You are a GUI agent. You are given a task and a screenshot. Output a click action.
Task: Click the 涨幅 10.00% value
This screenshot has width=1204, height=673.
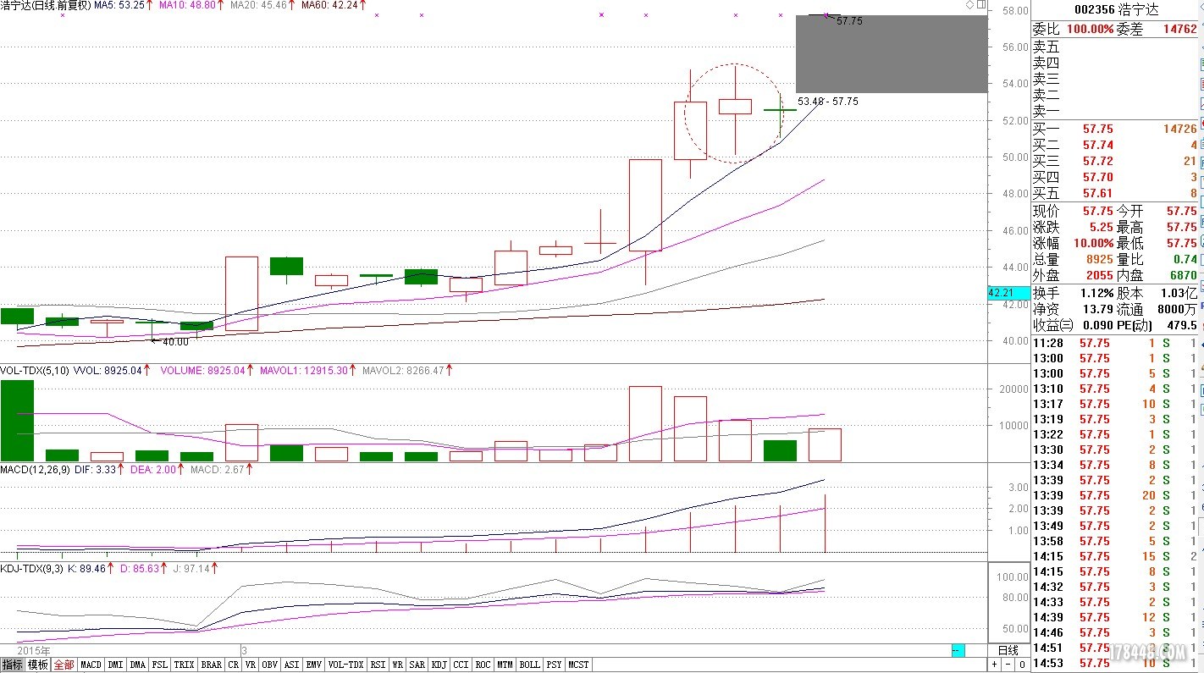1093,243
